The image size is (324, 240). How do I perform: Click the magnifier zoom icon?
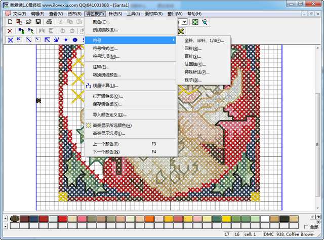(x=205, y=22)
